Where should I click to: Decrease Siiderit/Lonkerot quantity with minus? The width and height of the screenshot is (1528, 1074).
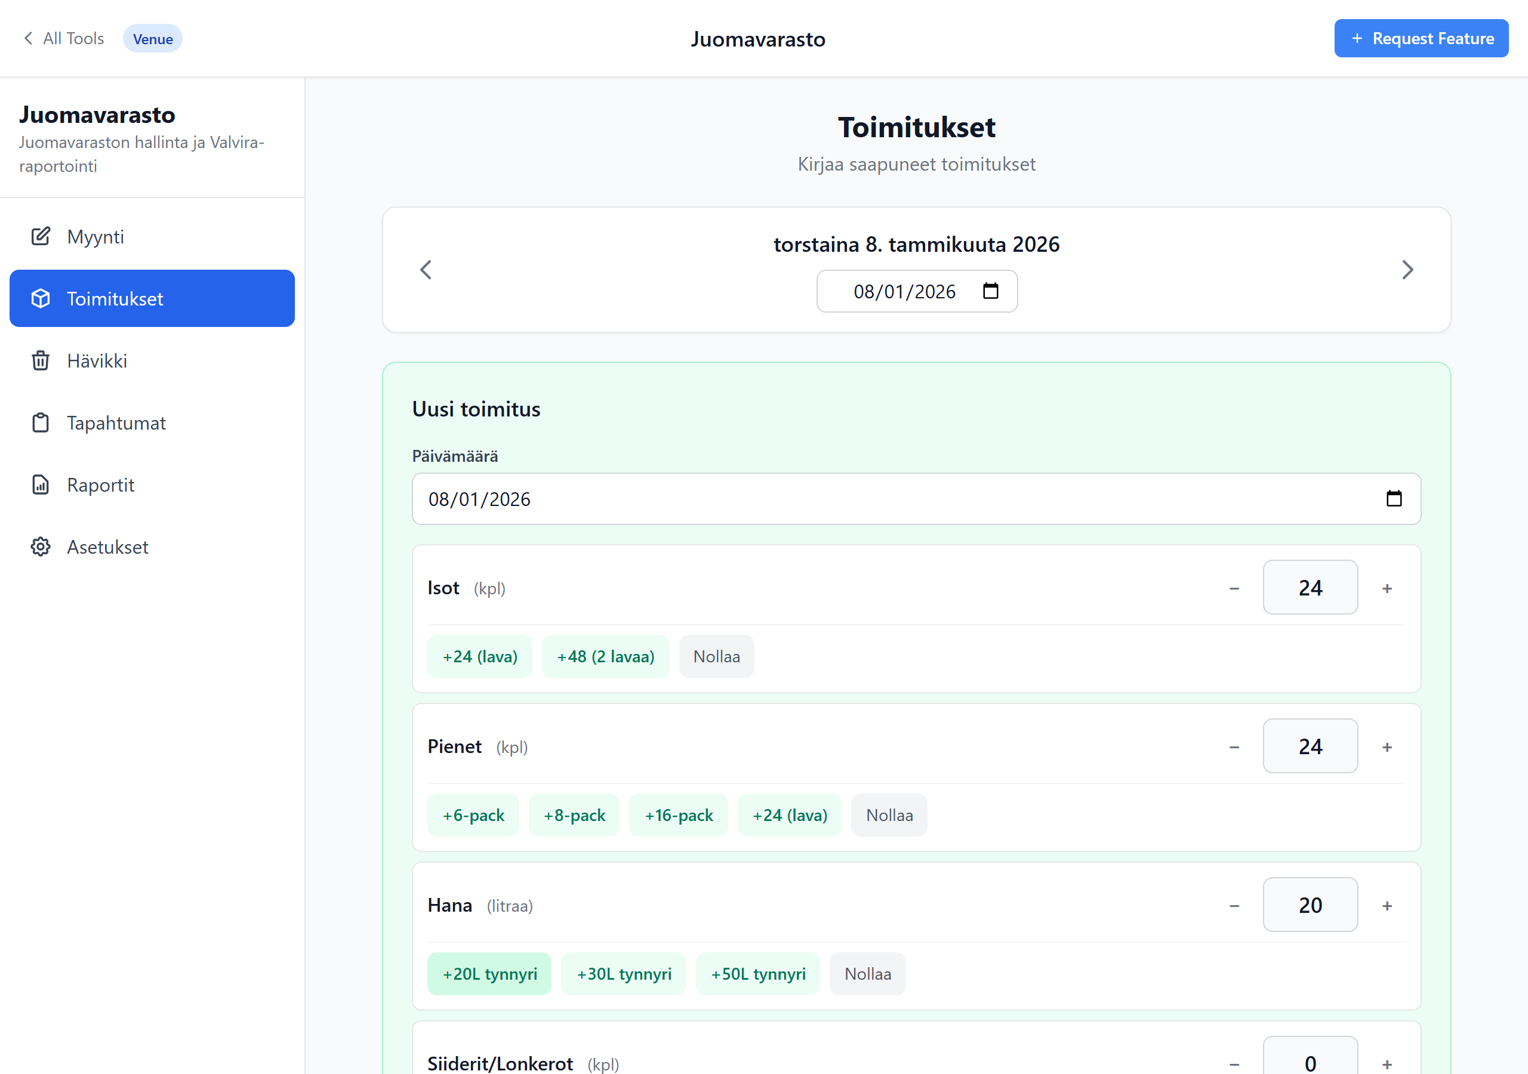1234,1063
